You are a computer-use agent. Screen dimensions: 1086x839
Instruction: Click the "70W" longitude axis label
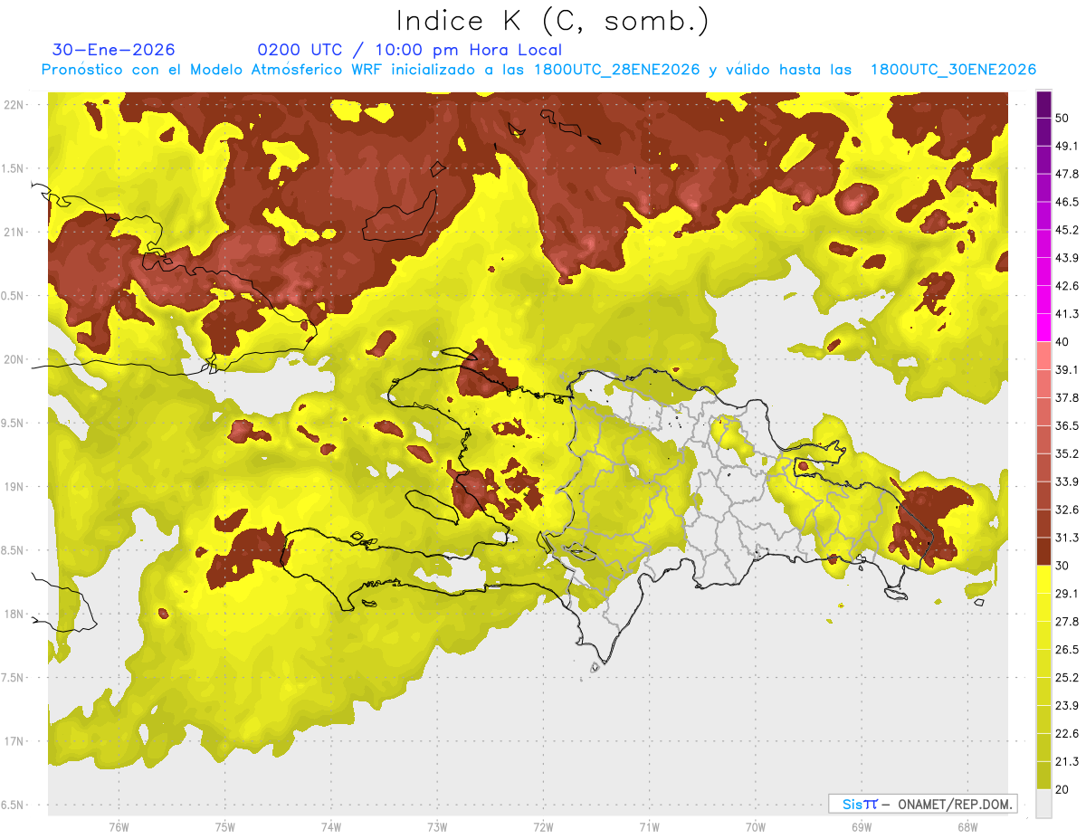click(x=755, y=827)
